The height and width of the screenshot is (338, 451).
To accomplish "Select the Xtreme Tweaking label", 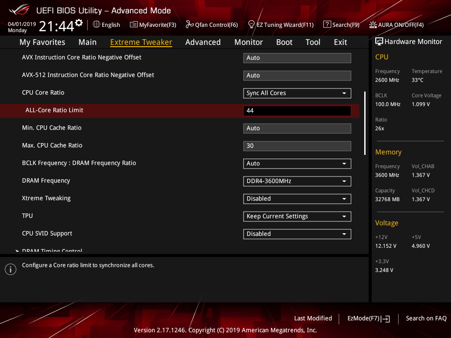I will click(x=46, y=198).
